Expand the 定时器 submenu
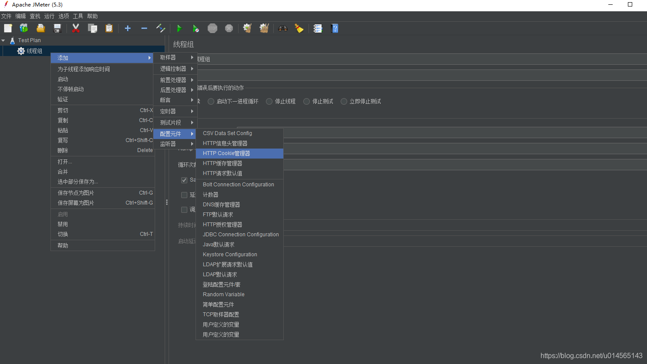This screenshot has width=647, height=364. pyautogui.click(x=175, y=111)
